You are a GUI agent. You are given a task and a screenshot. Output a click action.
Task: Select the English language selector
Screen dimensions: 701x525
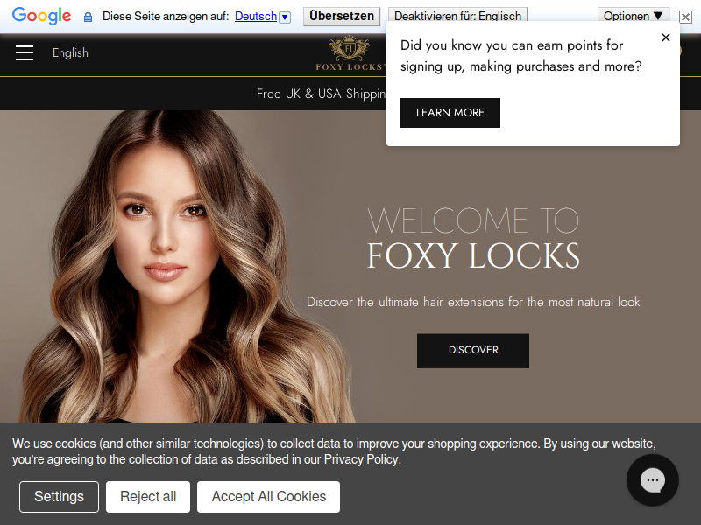(70, 52)
